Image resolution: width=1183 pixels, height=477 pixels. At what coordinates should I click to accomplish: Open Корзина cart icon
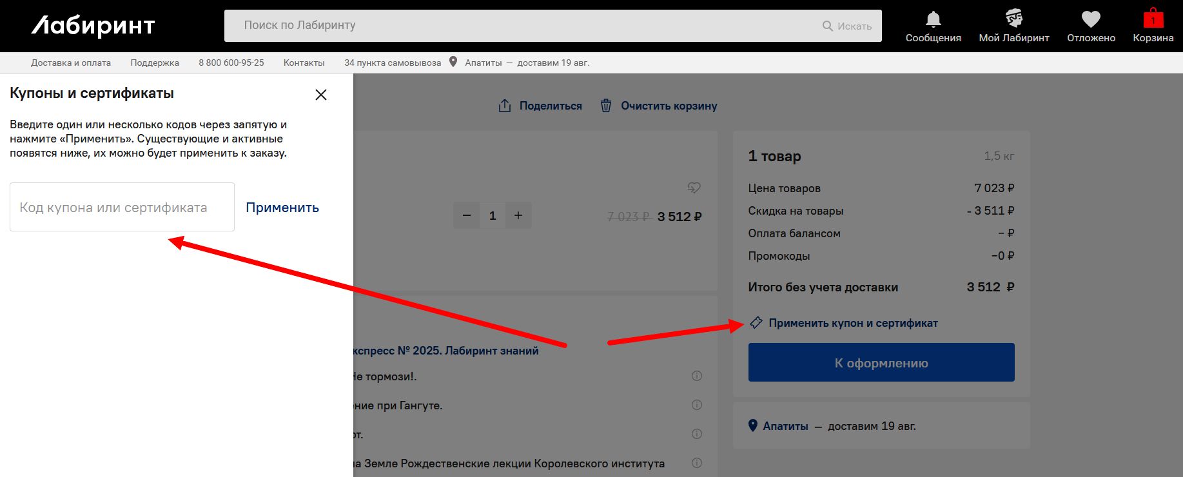[1153, 18]
